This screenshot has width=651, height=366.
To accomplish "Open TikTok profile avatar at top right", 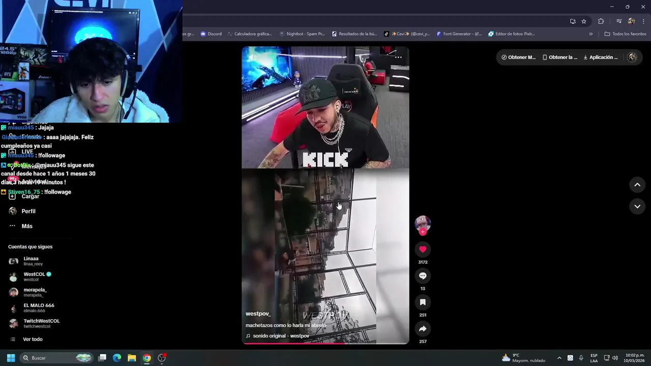I will coord(632,57).
